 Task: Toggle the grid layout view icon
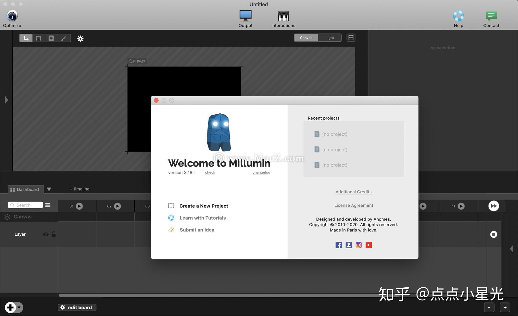351,38
